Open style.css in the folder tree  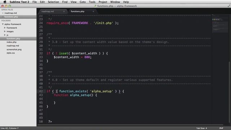(x=11, y=53)
